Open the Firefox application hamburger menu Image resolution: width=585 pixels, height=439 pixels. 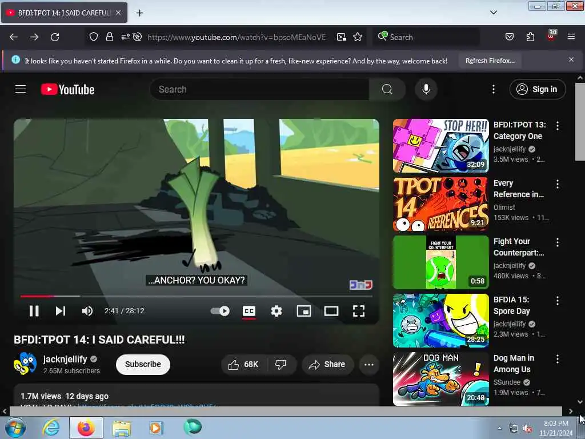tap(571, 37)
